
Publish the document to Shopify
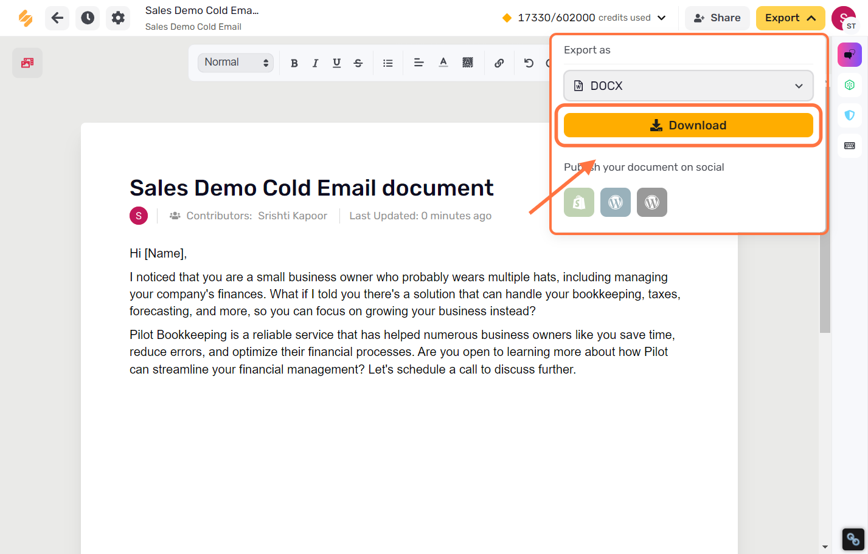pos(579,202)
